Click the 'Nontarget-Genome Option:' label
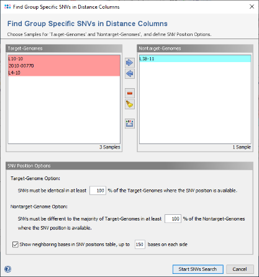The height and width of the screenshot is (277, 259). pyautogui.click(x=39, y=207)
